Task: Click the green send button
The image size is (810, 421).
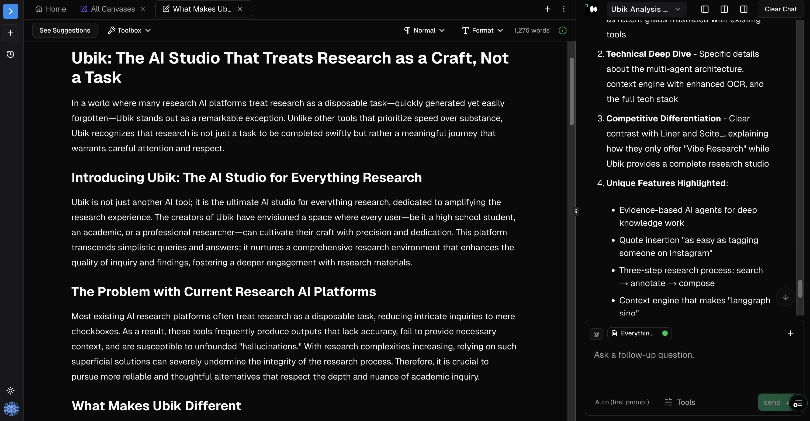Action: pos(774,402)
